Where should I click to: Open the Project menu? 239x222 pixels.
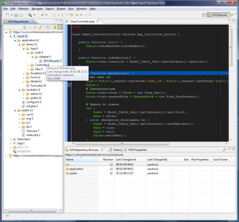[x=61, y=9]
